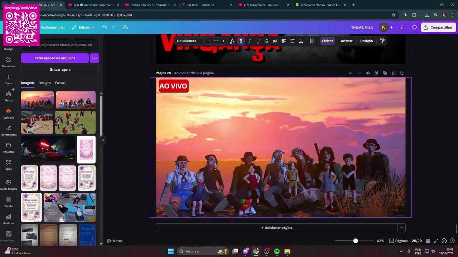458x257 pixels.
Task: Toggle bold formatting
Action: tap(241, 41)
